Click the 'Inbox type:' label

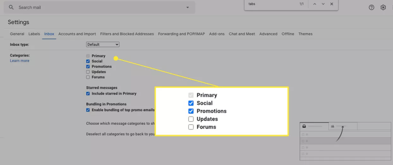click(x=20, y=44)
